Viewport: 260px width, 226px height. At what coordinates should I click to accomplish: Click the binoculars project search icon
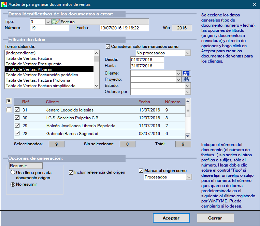(x=186, y=79)
